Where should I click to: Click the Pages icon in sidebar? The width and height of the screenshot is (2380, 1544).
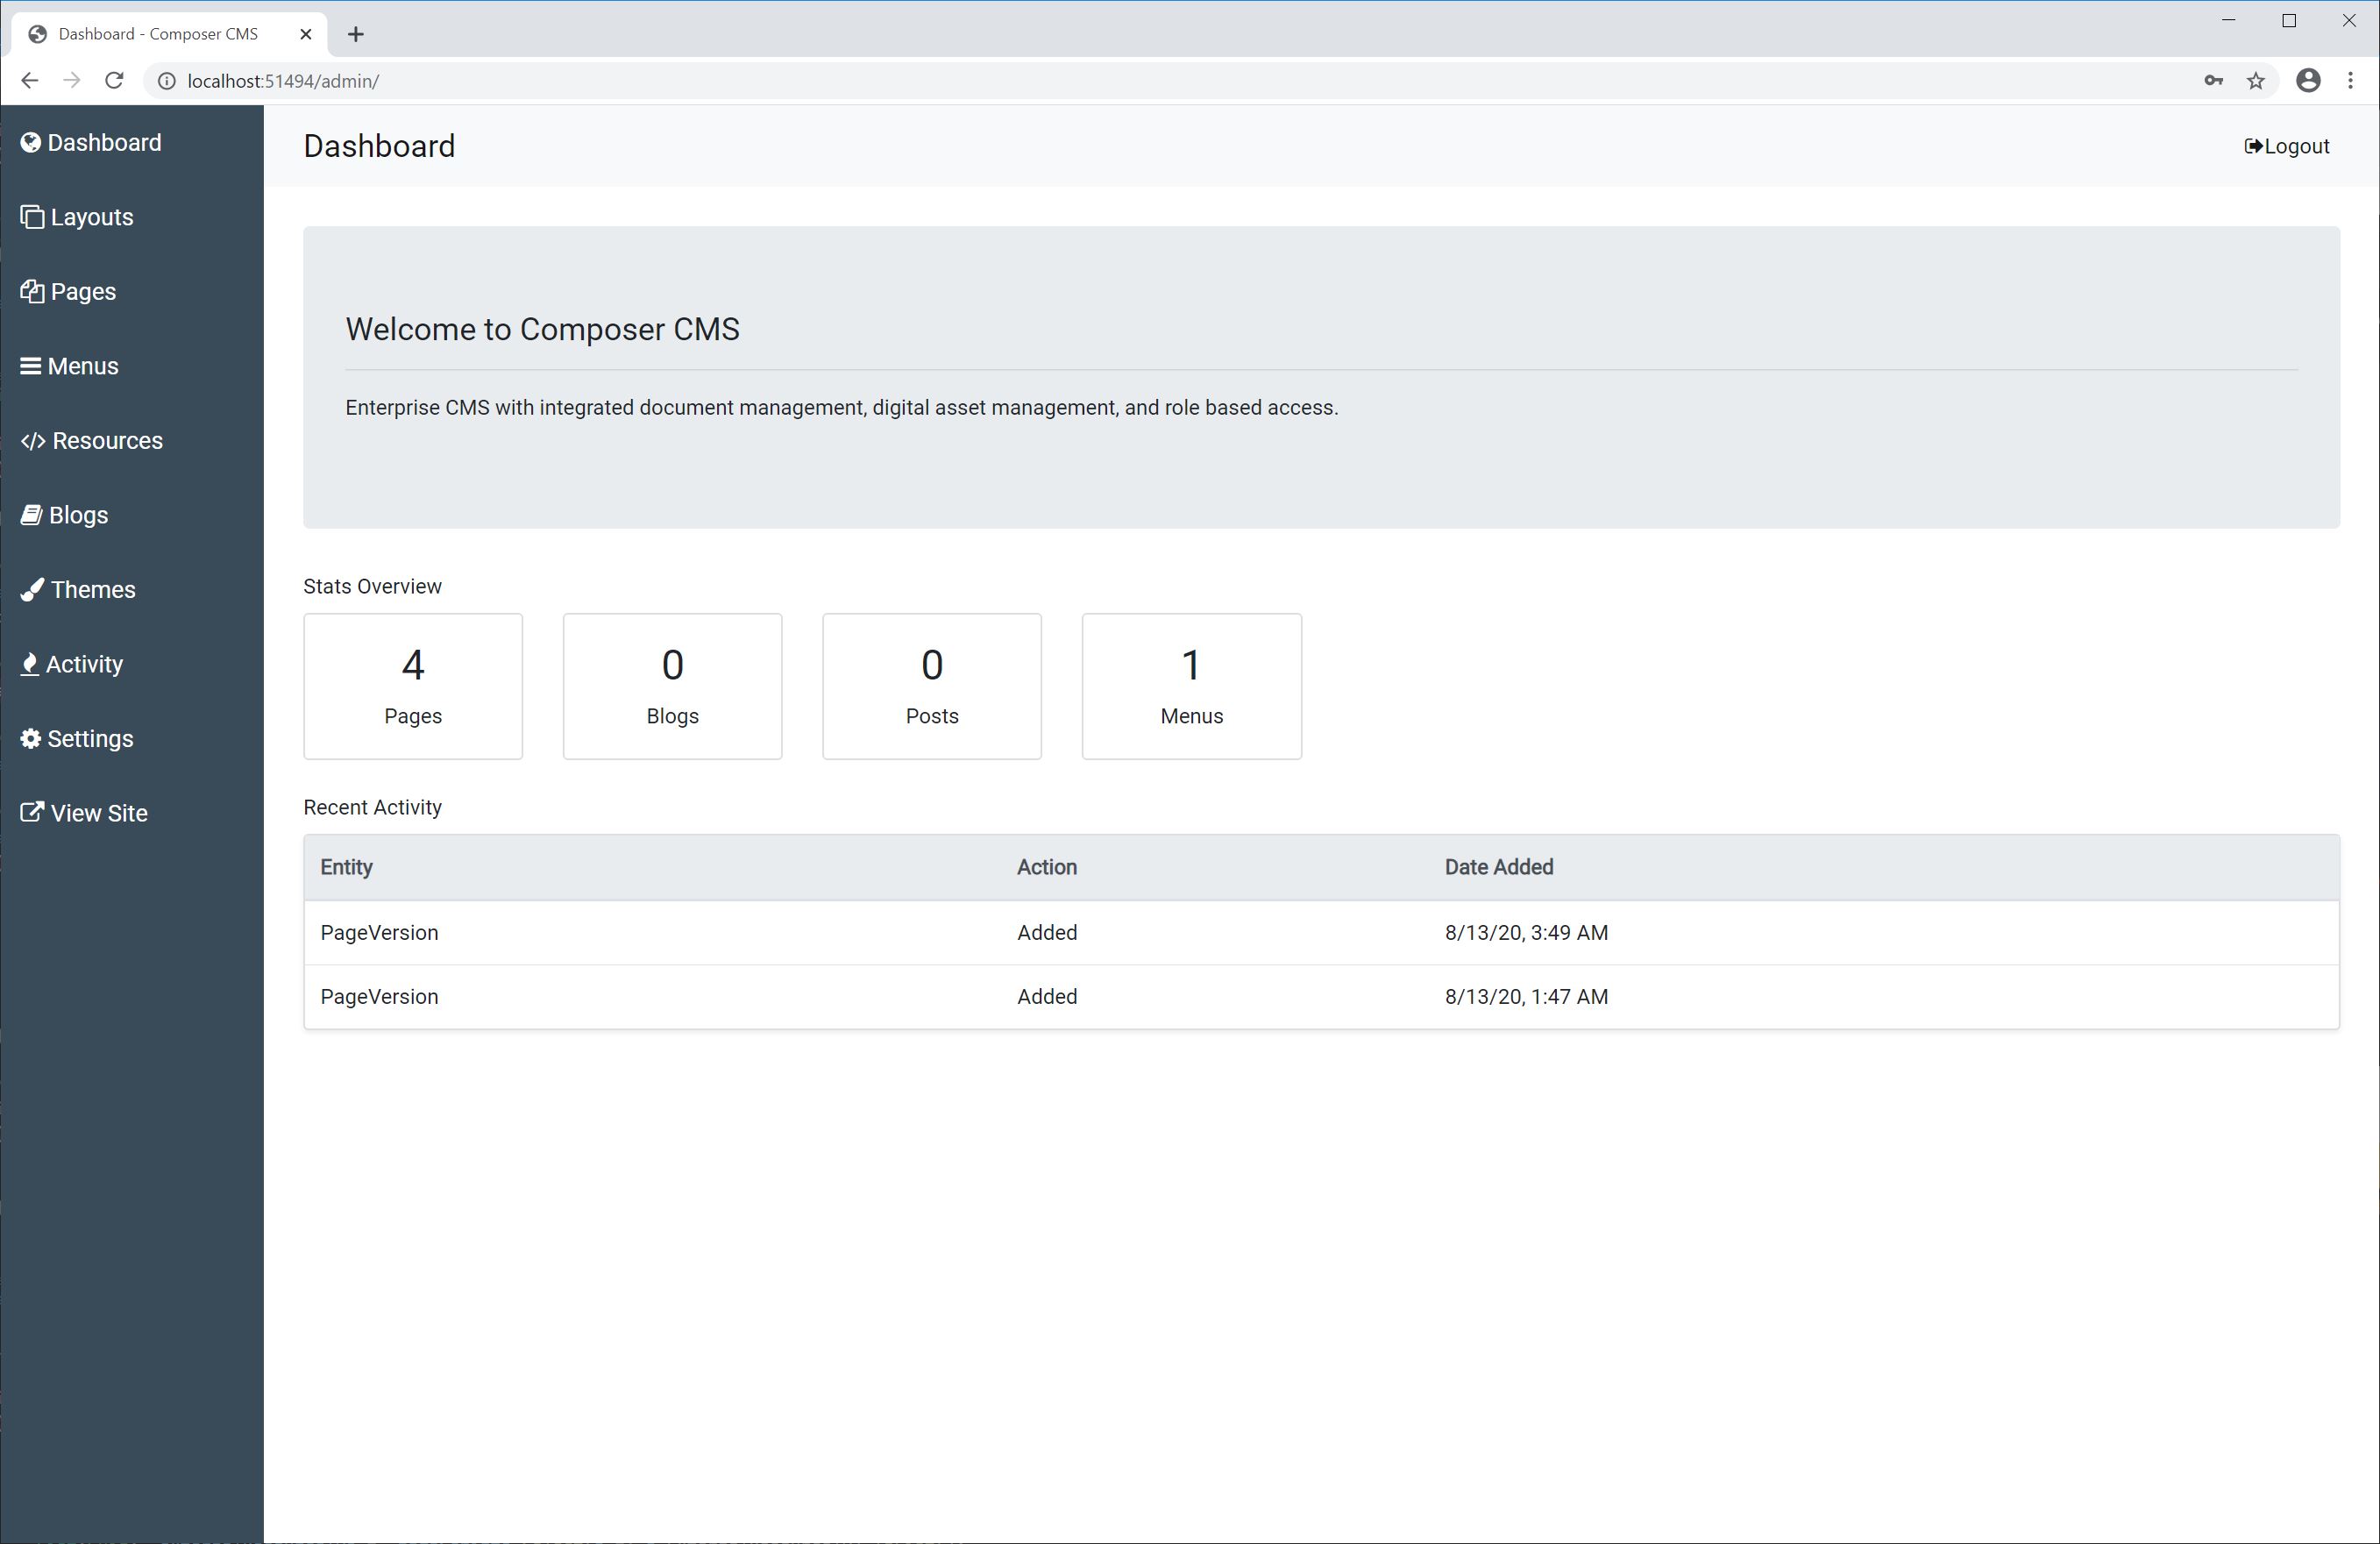(x=32, y=292)
